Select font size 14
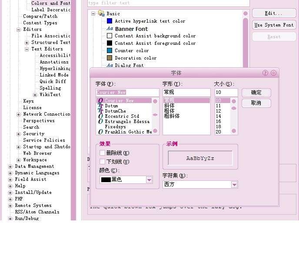 tap(219, 116)
